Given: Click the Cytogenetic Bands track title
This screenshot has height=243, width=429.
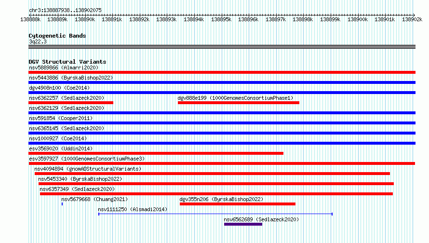Looking at the screenshot, I should 57,36.
